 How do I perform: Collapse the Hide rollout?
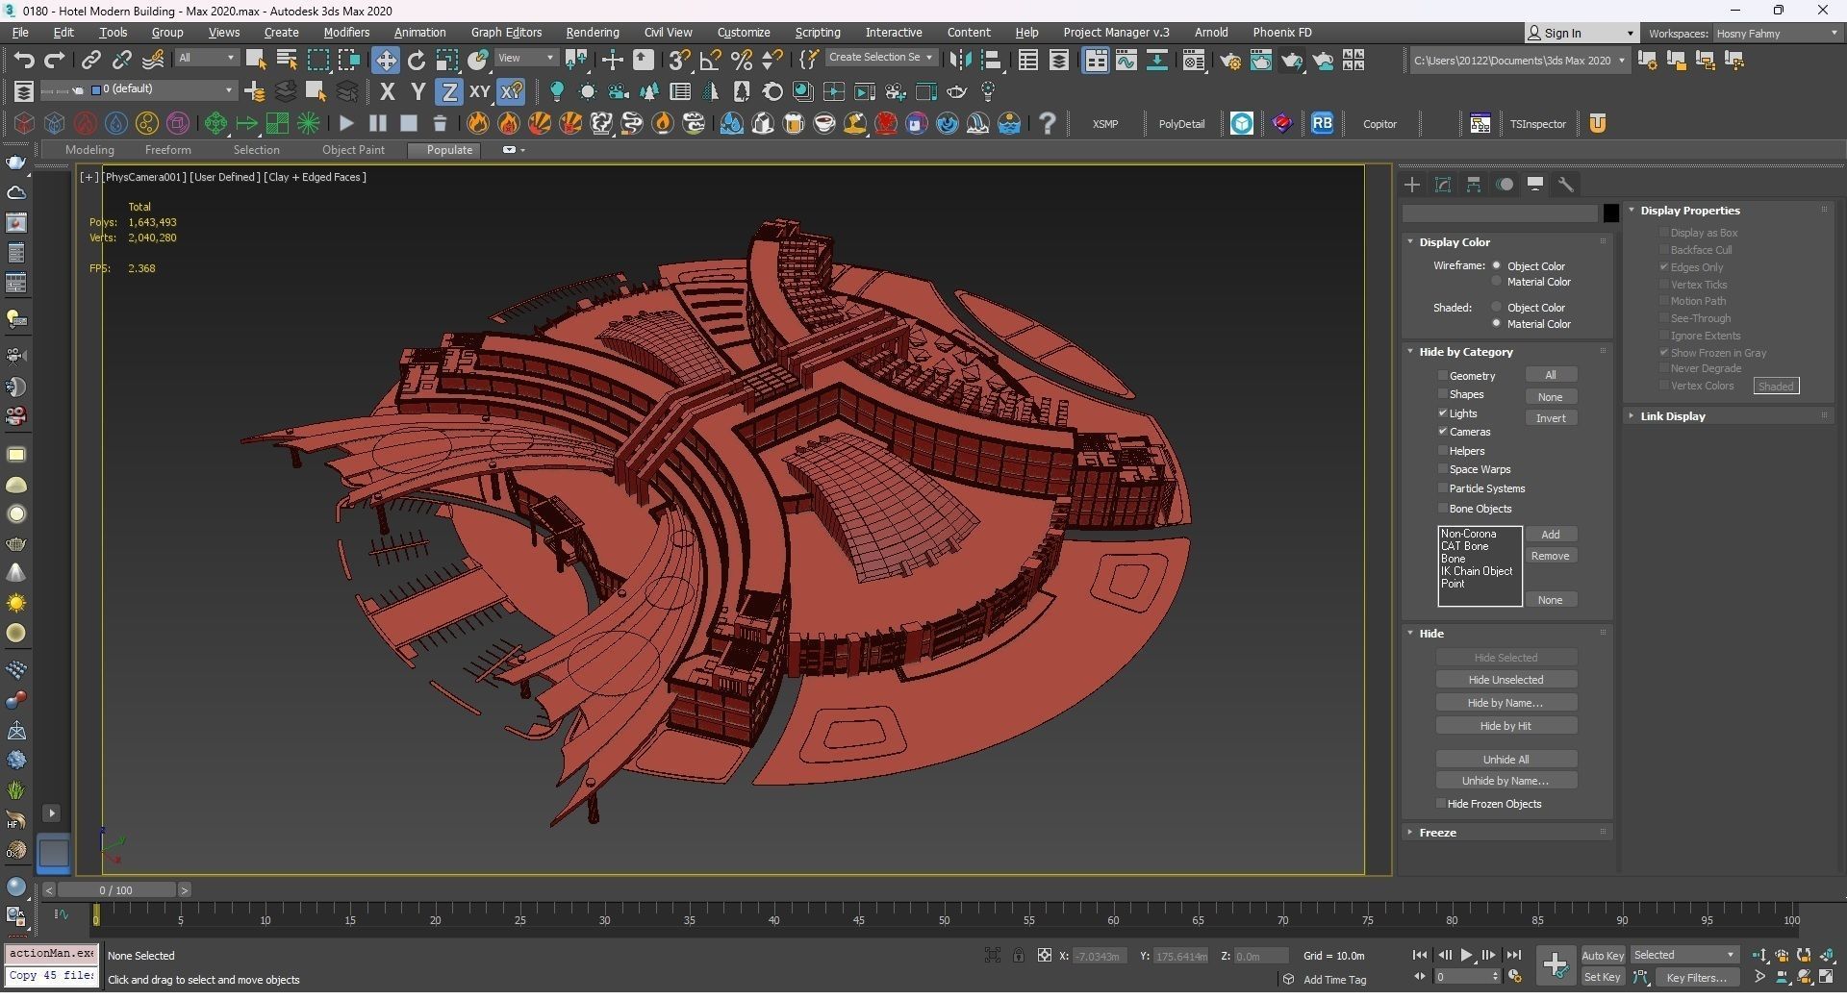click(x=1430, y=634)
